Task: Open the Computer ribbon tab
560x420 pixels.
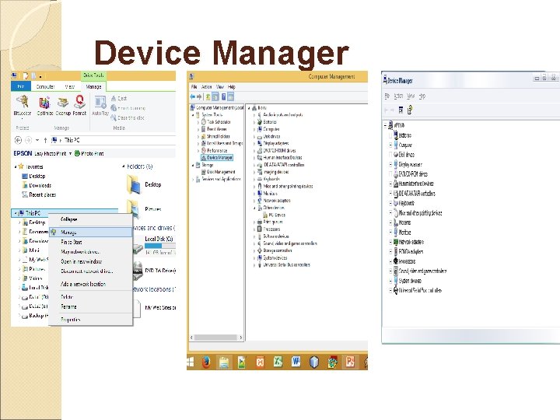Action: click(x=45, y=87)
